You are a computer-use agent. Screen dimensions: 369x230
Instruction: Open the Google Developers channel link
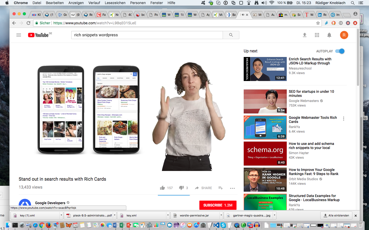pyautogui.click(x=50, y=203)
